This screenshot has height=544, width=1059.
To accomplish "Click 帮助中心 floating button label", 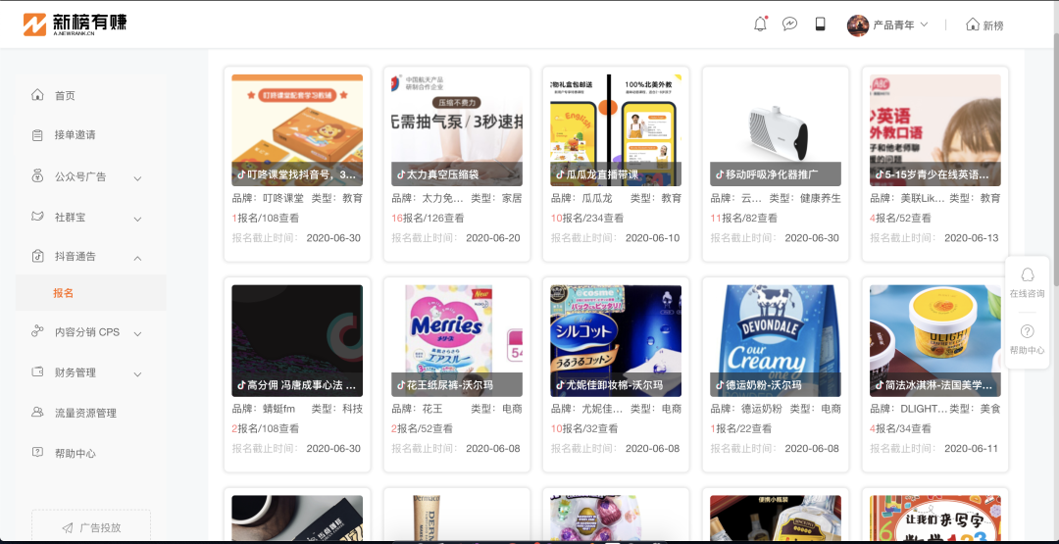I will (1028, 350).
